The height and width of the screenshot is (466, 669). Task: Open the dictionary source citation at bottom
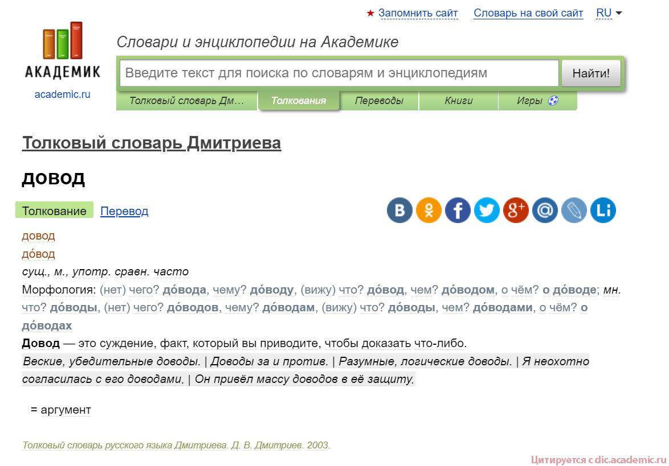(x=176, y=445)
